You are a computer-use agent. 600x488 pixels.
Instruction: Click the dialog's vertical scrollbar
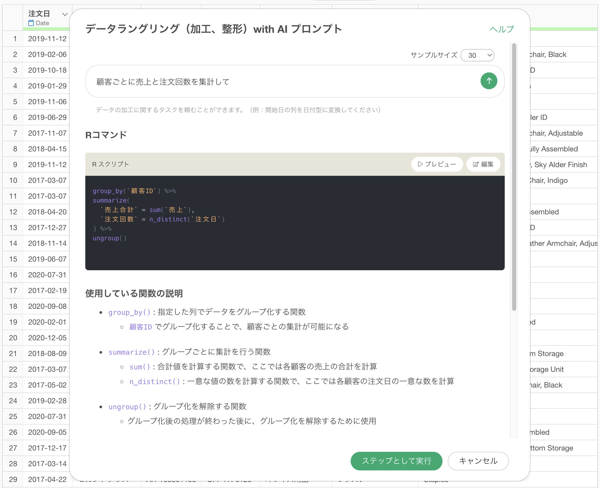click(x=514, y=177)
